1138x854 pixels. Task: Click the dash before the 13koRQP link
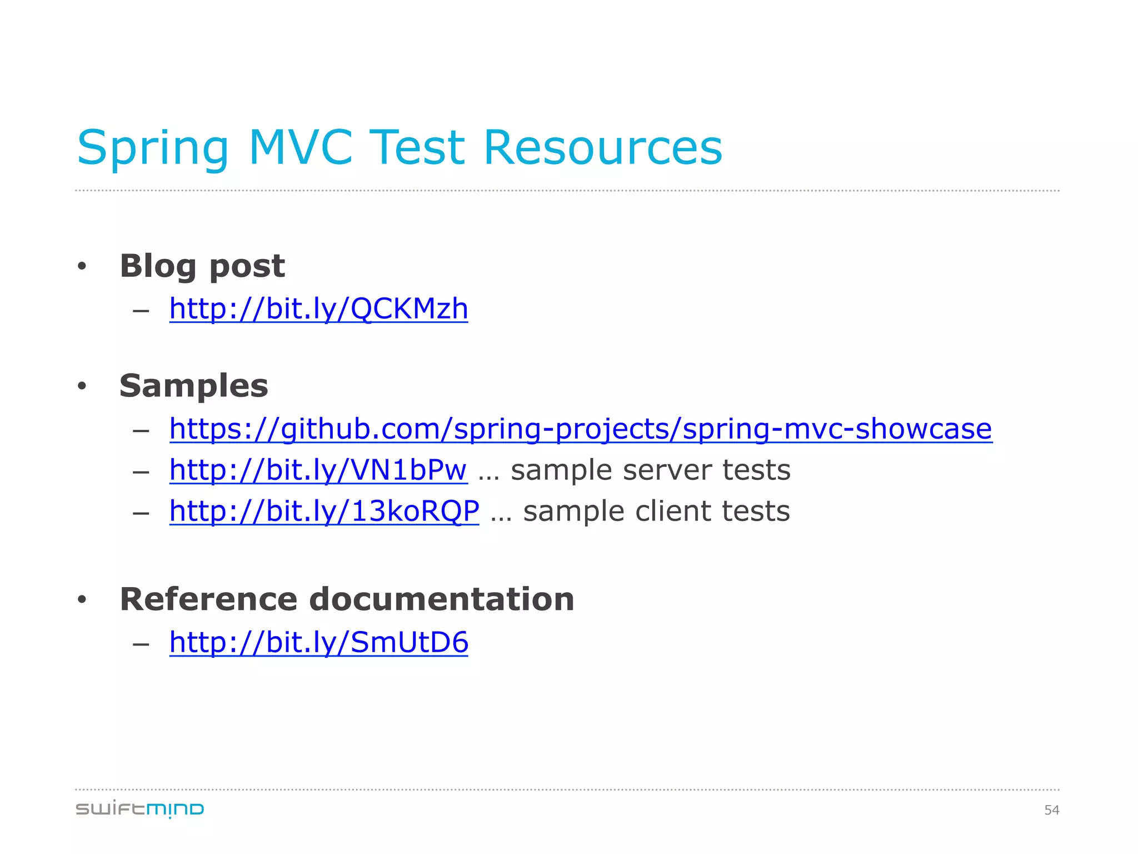pyautogui.click(x=141, y=514)
